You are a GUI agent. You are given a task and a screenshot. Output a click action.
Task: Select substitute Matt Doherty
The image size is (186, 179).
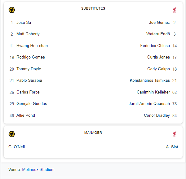pos(28,34)
